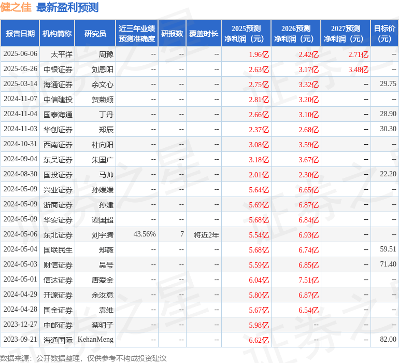
Task: Select the 报告日期 column header
Action: [20, 33]
